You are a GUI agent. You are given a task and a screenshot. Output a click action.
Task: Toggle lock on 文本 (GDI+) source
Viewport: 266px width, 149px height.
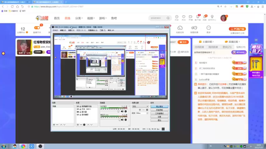tap(80, 109)
